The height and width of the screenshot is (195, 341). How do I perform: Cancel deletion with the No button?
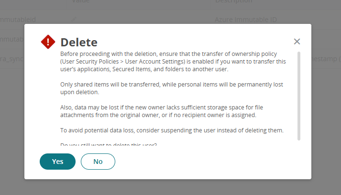pos(98,162)
